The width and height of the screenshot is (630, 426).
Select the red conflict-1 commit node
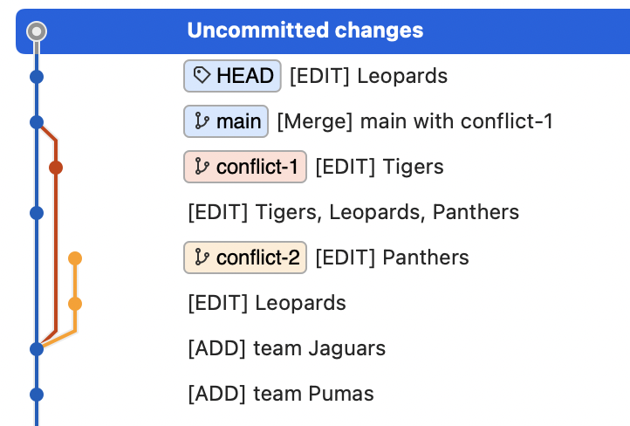pyautogui.click(x=56, y=168)
